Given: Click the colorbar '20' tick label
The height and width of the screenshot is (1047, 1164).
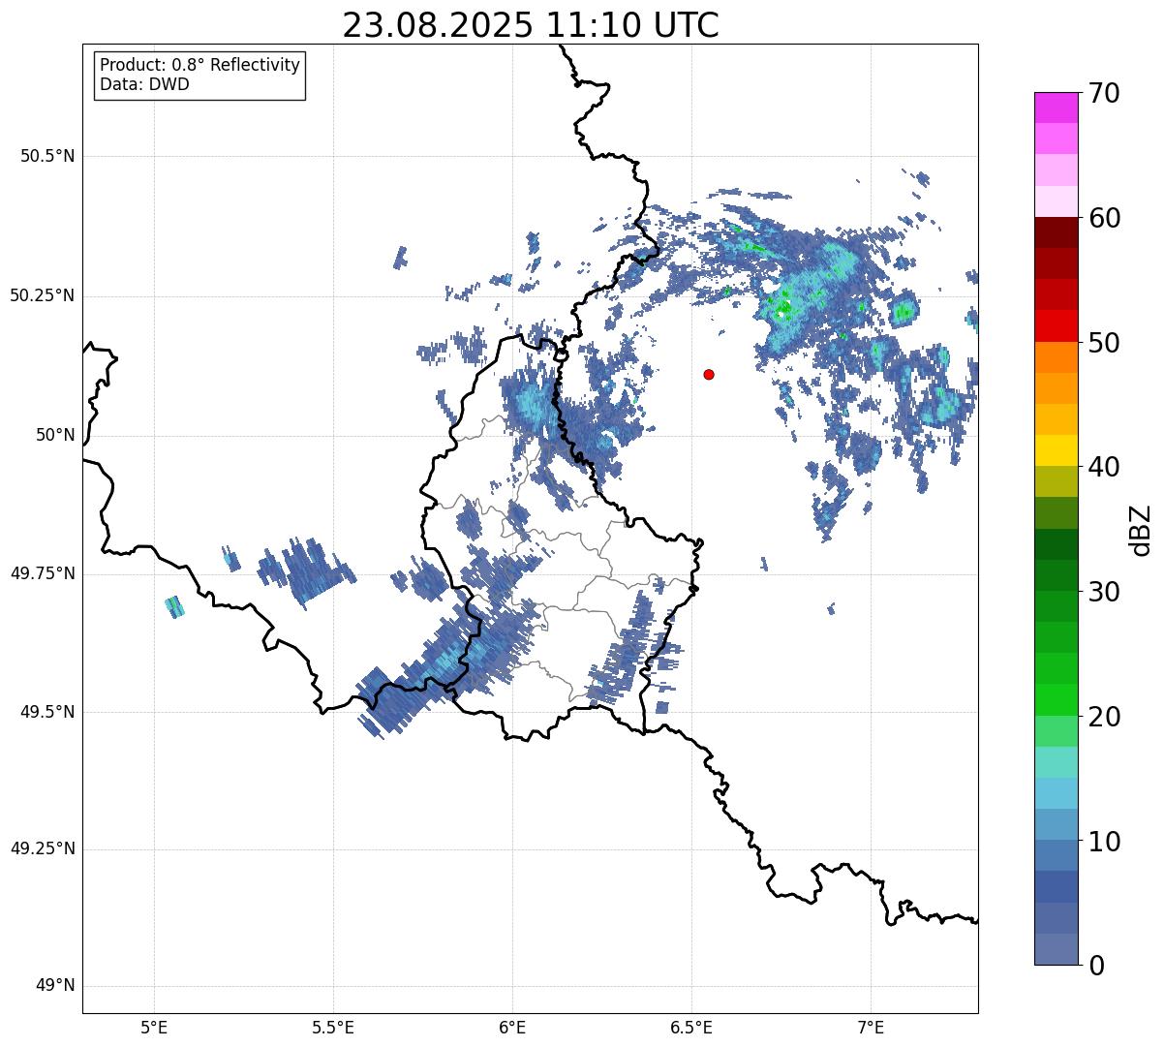Looking at the screenshot, I should coord(1104,718).
